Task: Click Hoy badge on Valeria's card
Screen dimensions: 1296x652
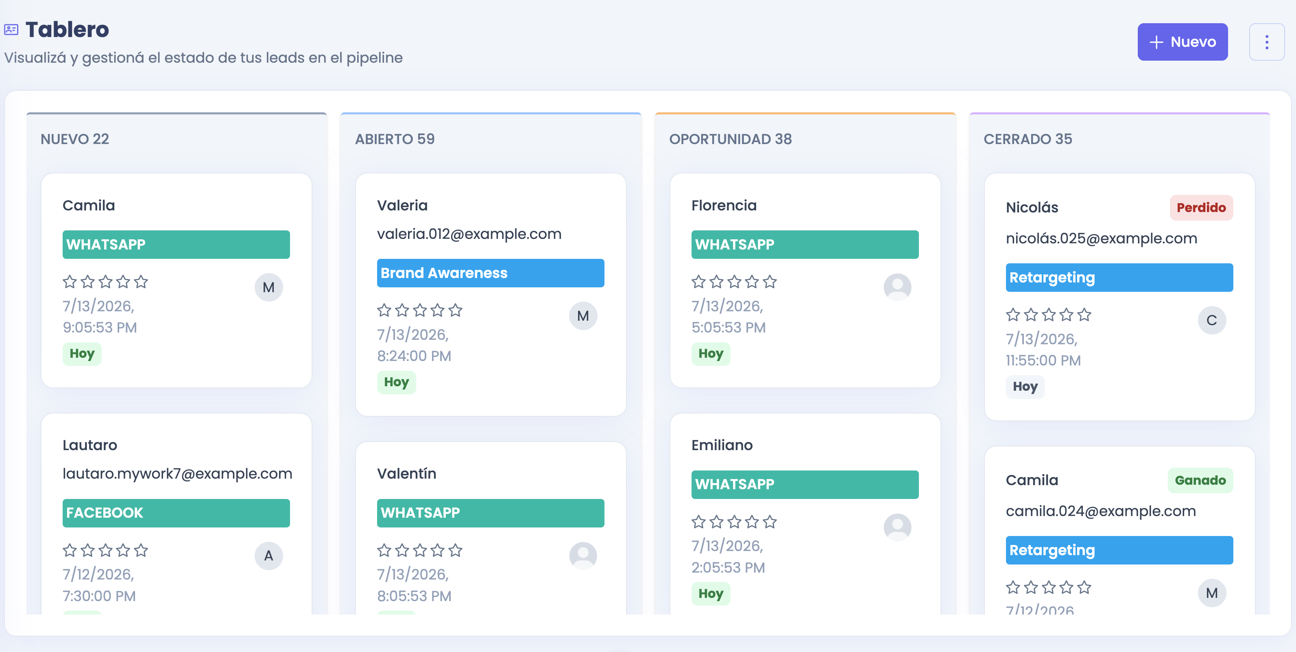Action: [397, 383]
